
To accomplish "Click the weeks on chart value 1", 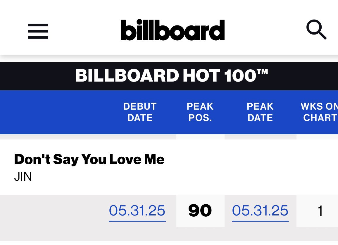I will pos(320,211).
